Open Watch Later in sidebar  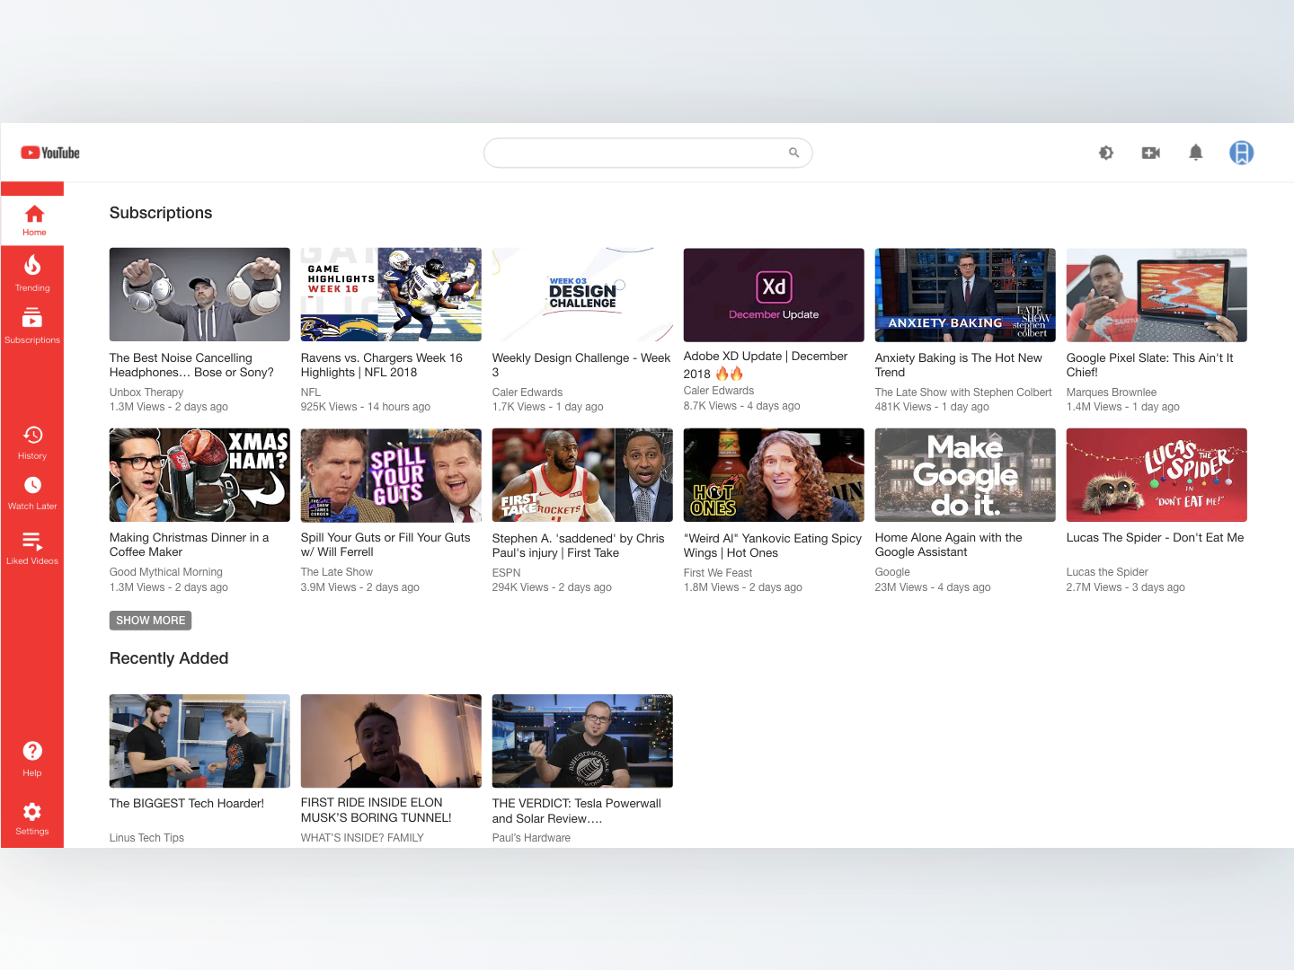(32, 493)
